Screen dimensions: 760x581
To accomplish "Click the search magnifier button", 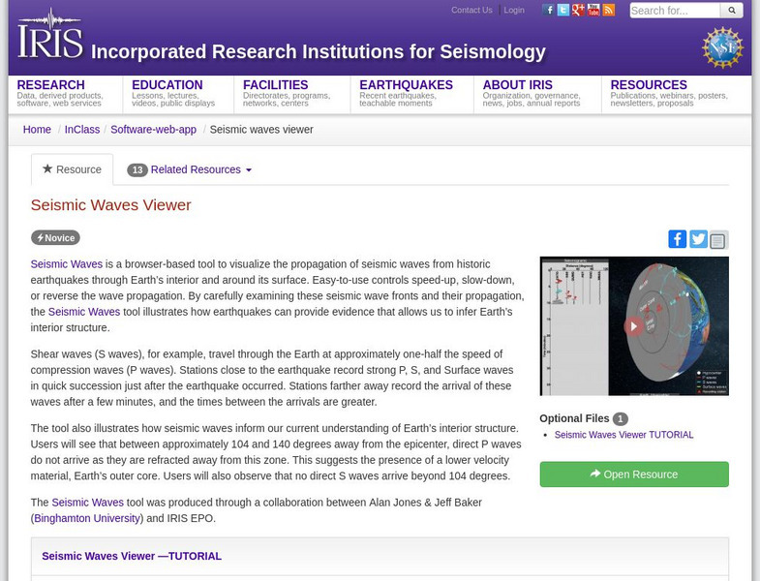I will tap(732, 11).
